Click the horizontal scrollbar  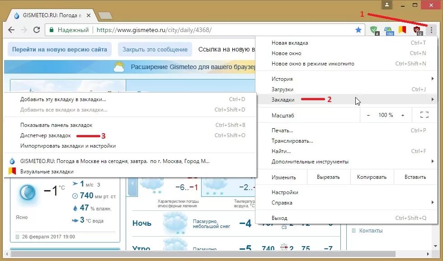(x=203, y=254)
